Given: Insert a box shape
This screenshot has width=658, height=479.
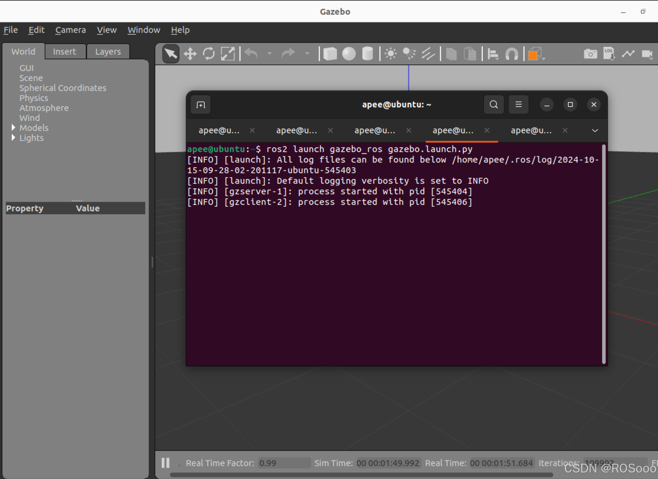Looking at the screenshot, I should (330, 54).
